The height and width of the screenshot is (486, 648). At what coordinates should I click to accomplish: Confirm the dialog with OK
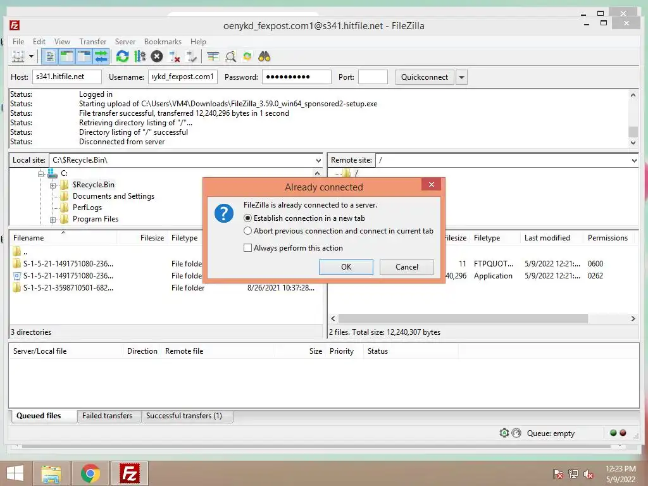(x=346, y=267)
